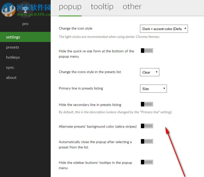Viewport: 204px width, 177px height.
Task: Toggle hide quick re-size form switch
Action: 147,51
